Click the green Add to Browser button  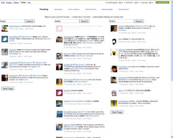coord(162,2)
